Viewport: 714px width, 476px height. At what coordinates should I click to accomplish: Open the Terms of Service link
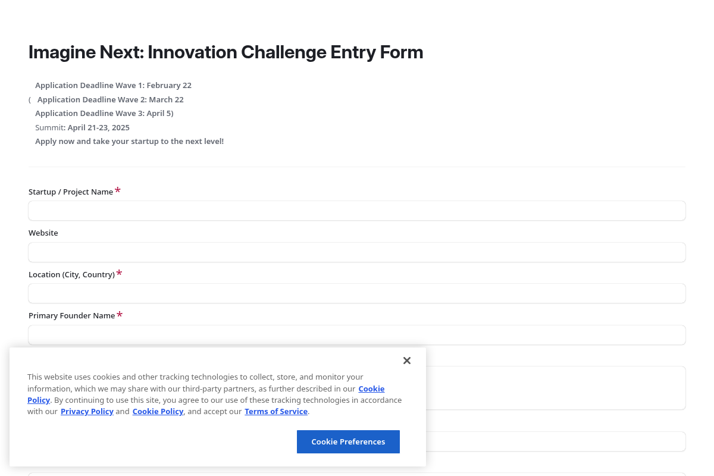[276, 412]
